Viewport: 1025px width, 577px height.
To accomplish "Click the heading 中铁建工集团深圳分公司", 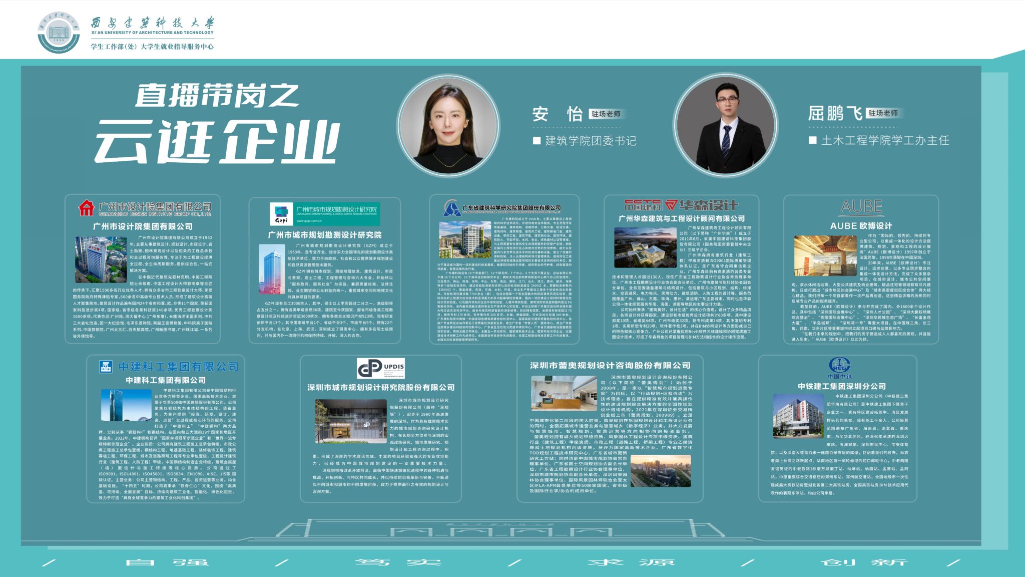I will (842, 386).
